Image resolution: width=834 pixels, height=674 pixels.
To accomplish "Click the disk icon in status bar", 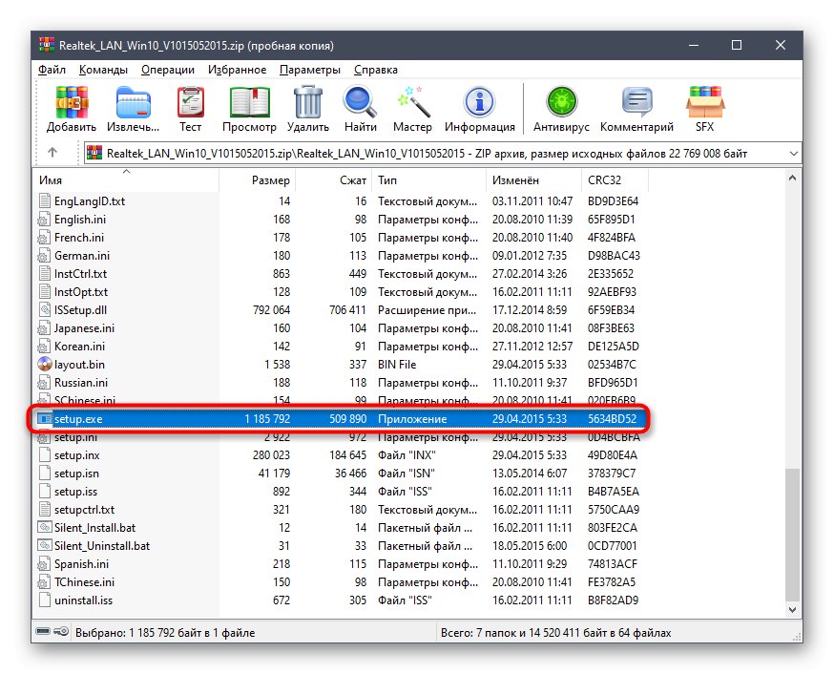I will tap(43, 631).
